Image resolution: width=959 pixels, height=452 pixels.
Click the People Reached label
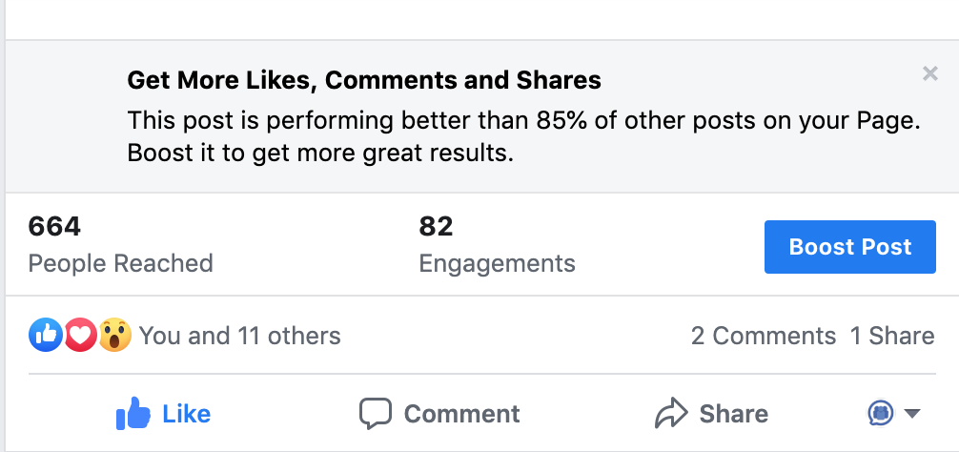pos(120,263)
